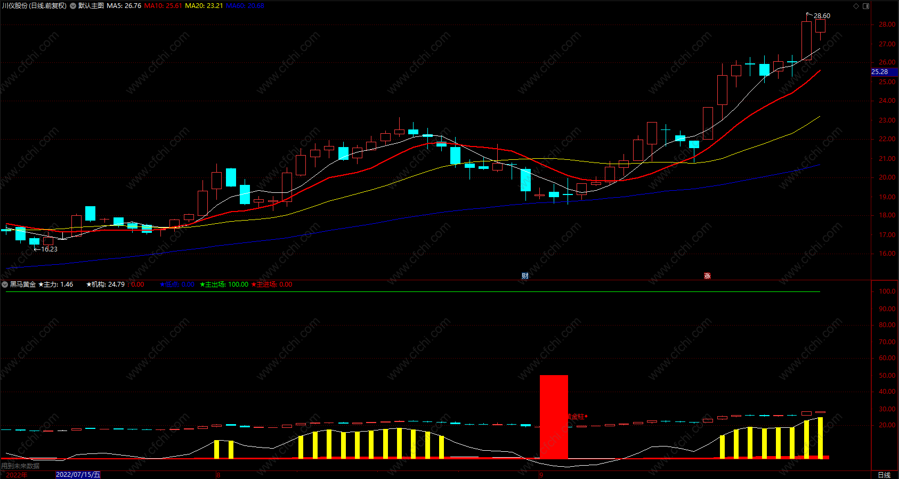Click the 用到未来数据 notice text
The height and width of the screenshot is (479, 899).
20,466
